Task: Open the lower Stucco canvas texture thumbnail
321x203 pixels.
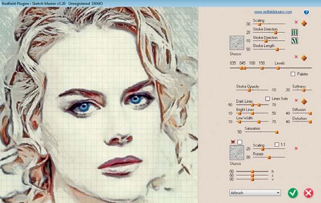Action: click(237, 153)
